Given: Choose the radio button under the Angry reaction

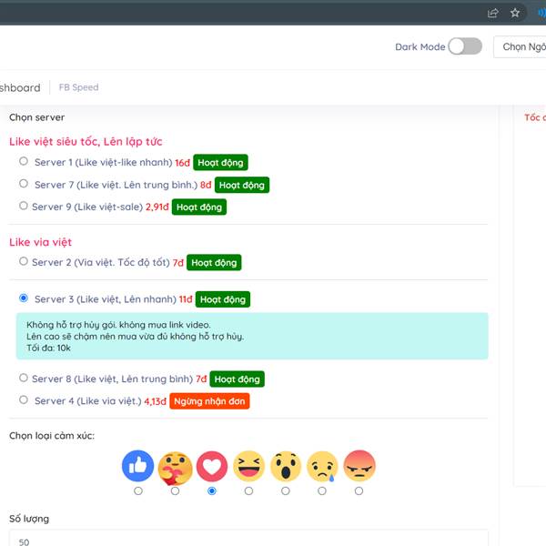Looking at the screenshot, I should 359,491.
